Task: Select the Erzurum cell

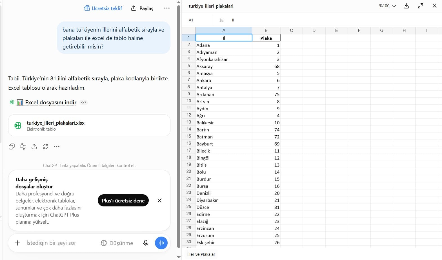Action: 224,235
